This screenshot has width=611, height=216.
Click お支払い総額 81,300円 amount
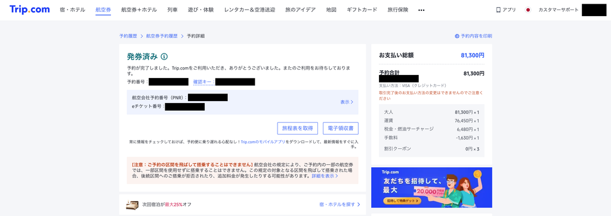pos(473,55)
